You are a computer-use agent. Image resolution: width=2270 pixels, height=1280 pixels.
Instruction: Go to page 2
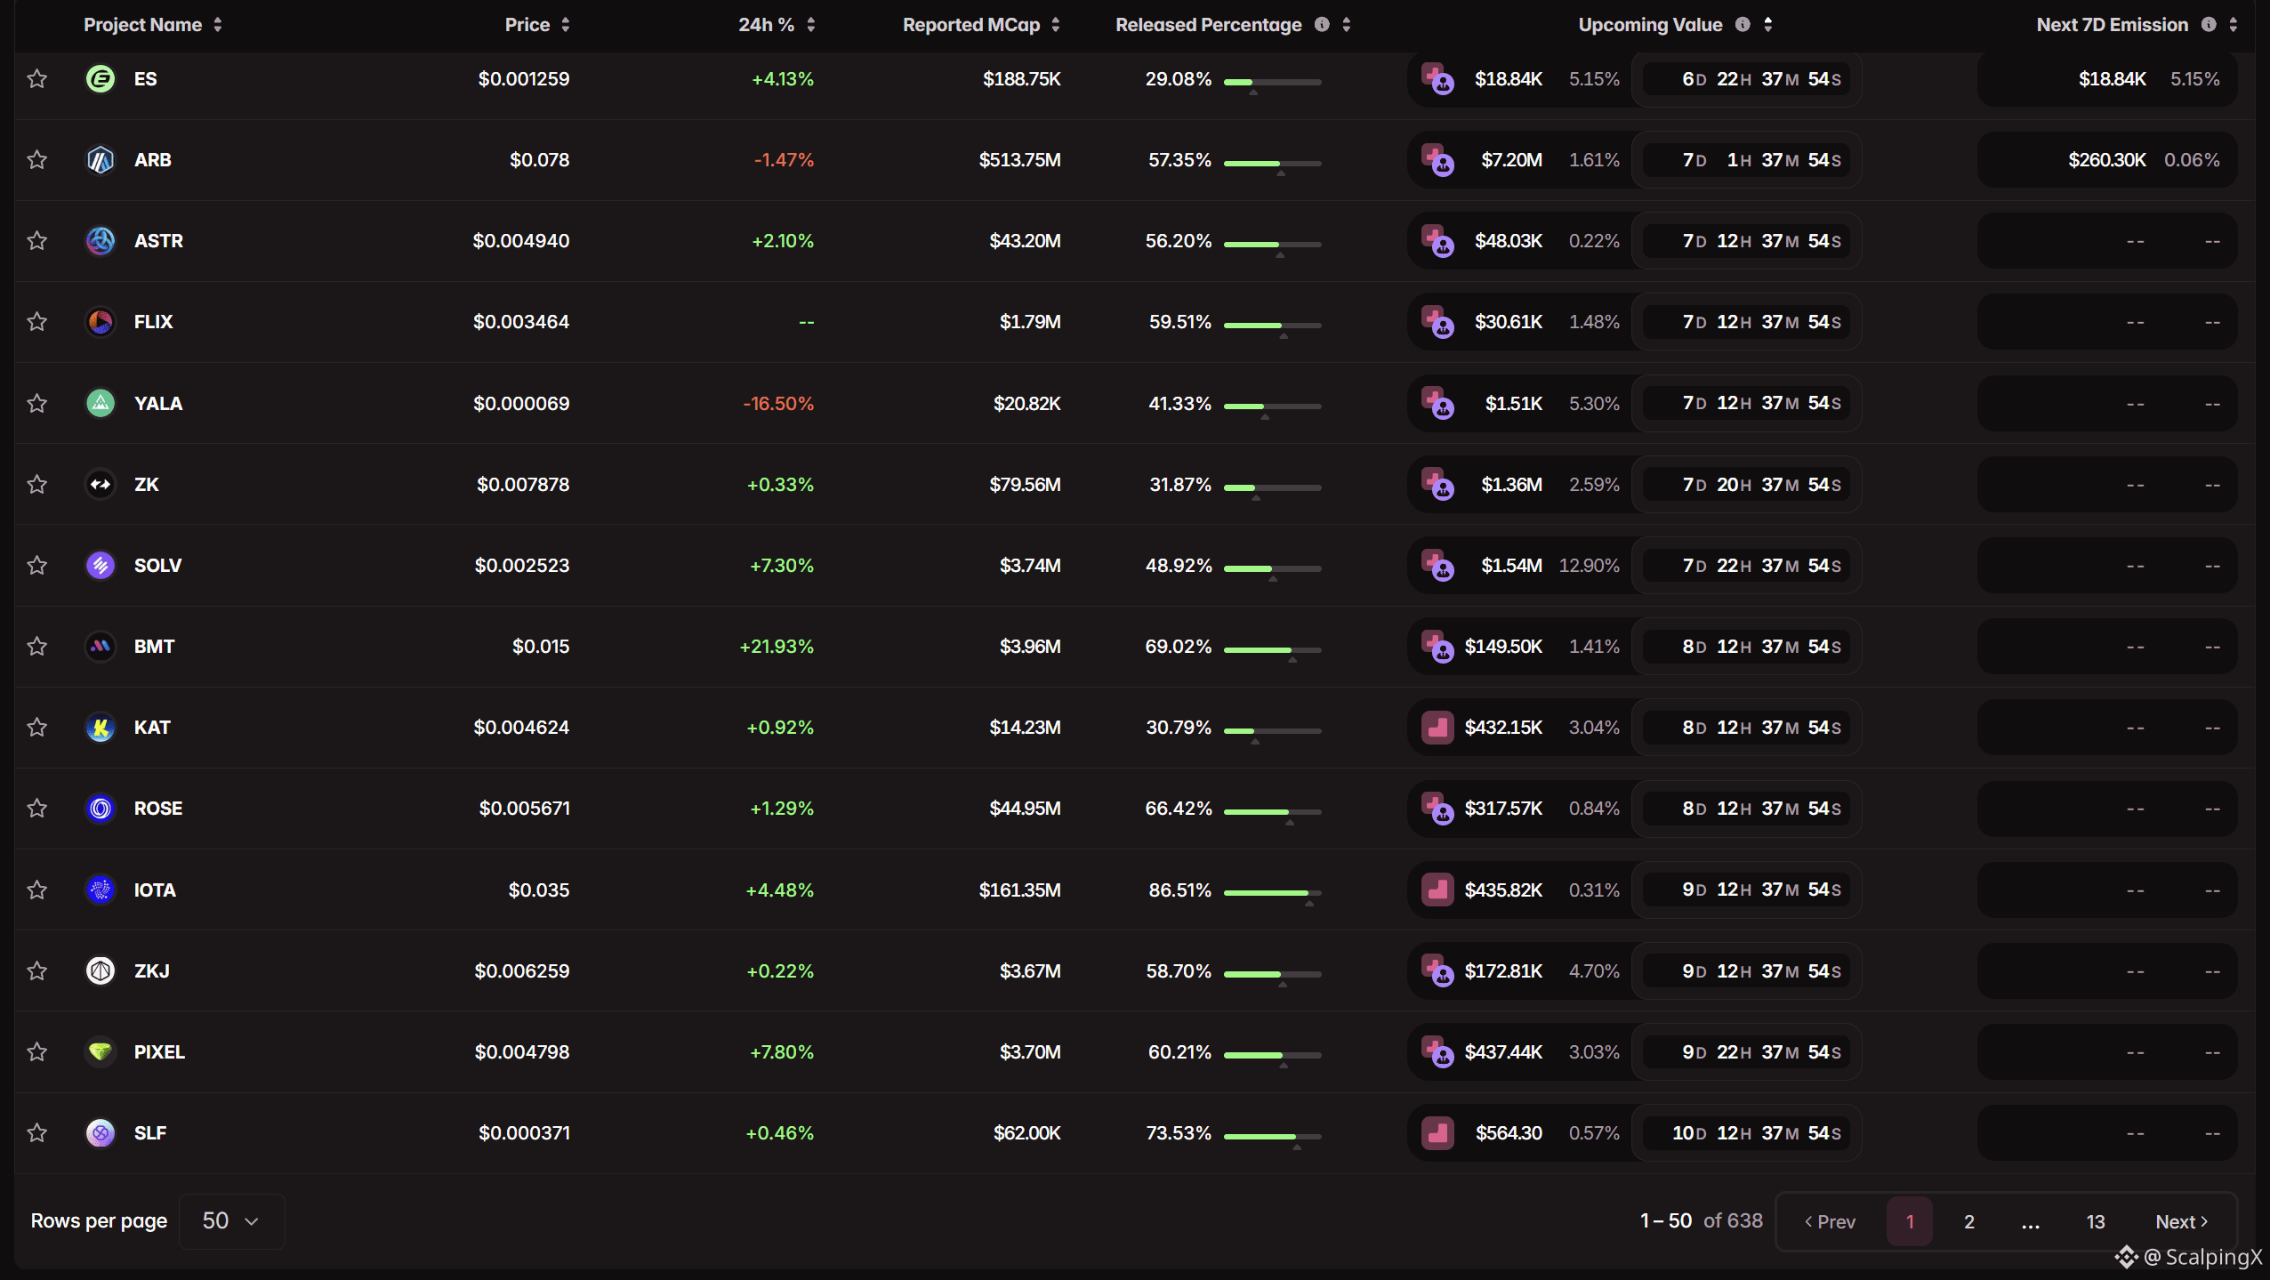point(1969,1222)
